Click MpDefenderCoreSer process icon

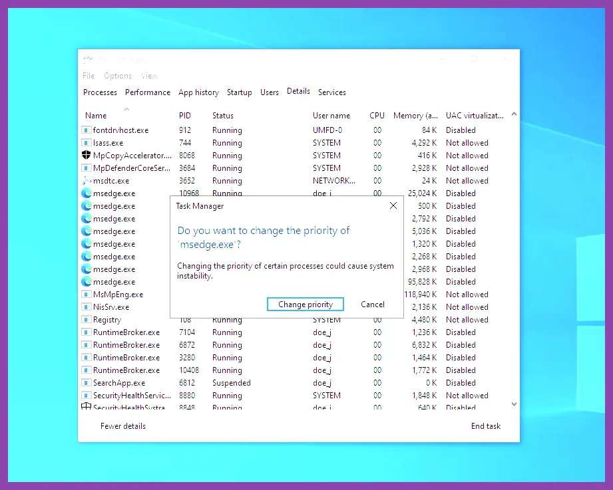pos(86,168)
